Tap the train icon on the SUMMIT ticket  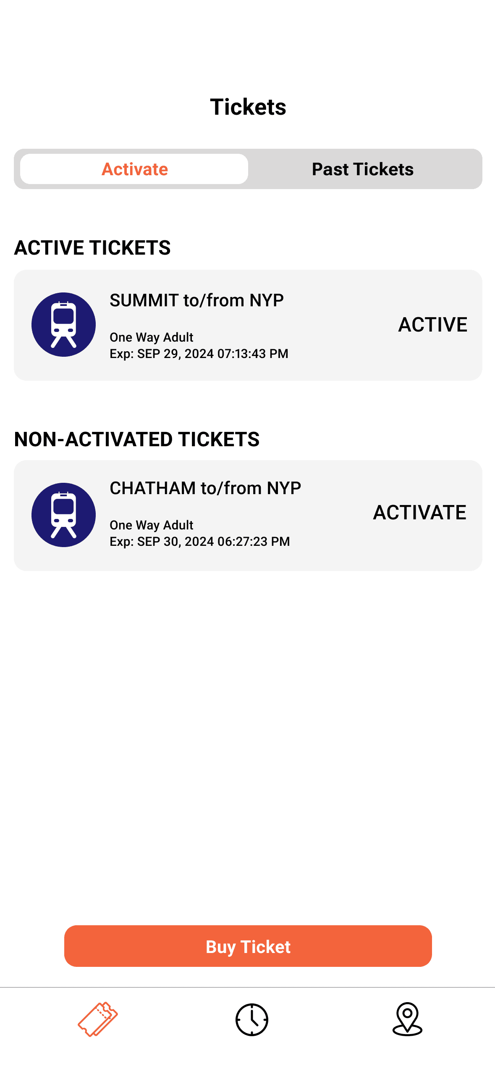pos(63,324)
